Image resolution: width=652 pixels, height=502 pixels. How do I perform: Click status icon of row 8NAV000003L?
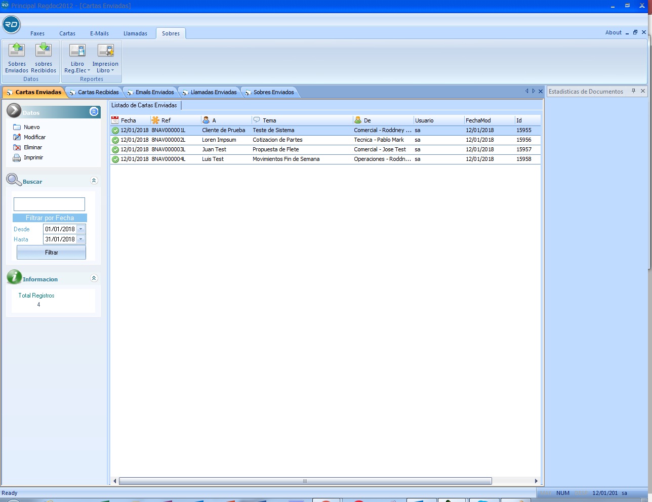click(115, 150)
